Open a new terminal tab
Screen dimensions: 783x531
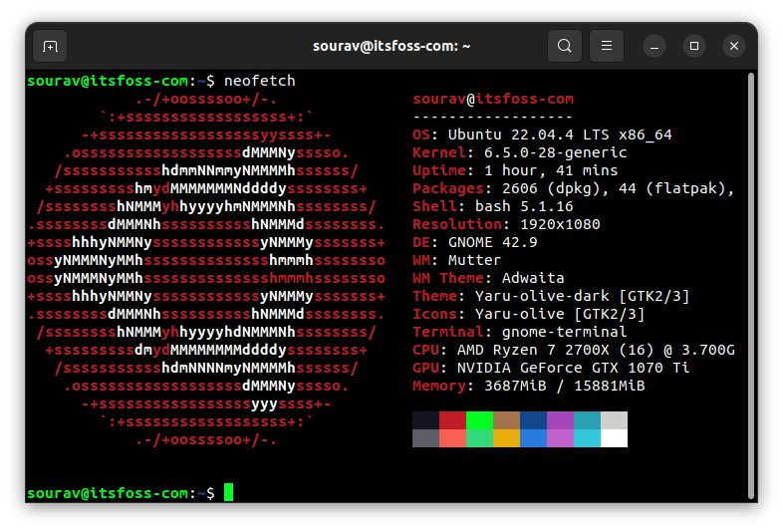pyautogui.click(x=50, y=46)
